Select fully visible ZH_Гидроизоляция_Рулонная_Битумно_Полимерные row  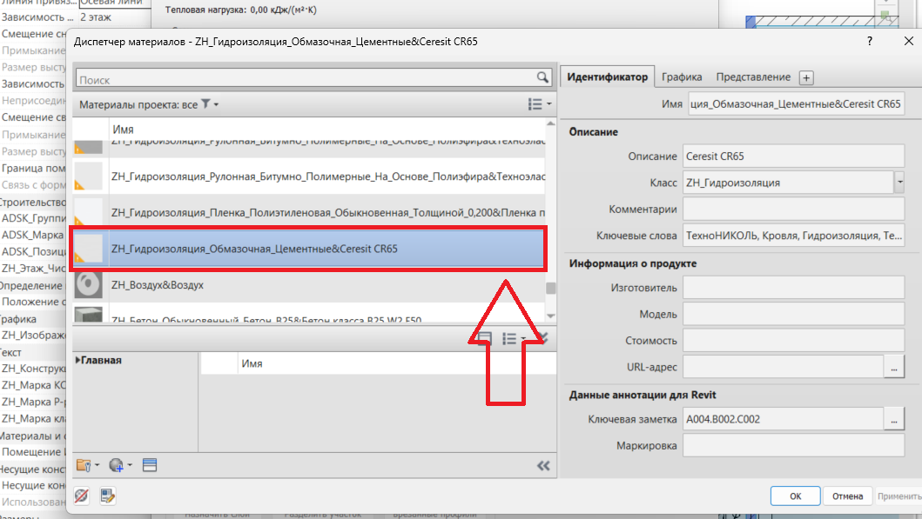[309, 176]
